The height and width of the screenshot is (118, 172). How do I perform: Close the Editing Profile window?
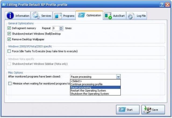point(167,5)
